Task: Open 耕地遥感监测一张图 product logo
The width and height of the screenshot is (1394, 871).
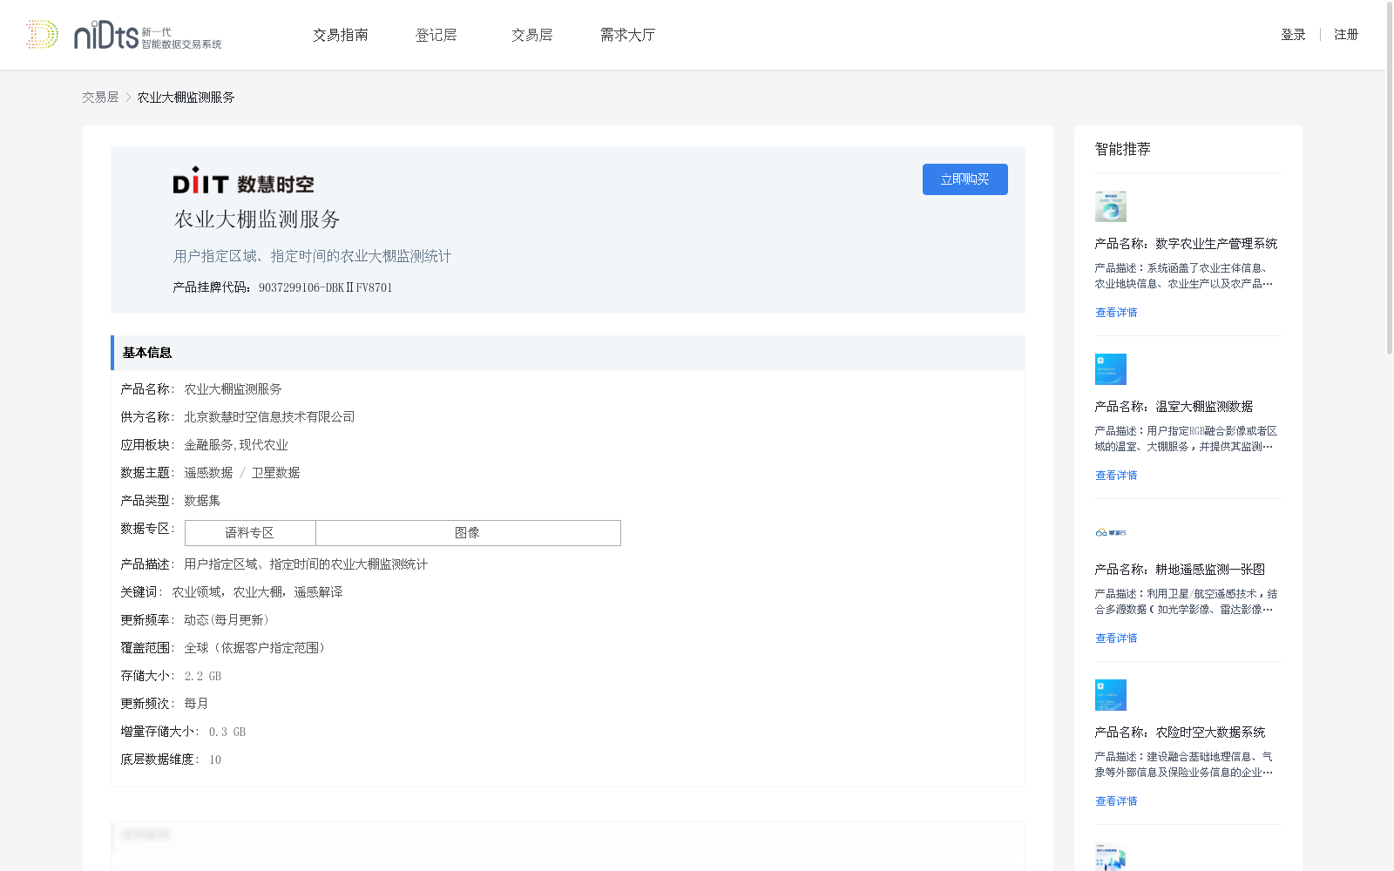Action: click(x=1111, y=532)
